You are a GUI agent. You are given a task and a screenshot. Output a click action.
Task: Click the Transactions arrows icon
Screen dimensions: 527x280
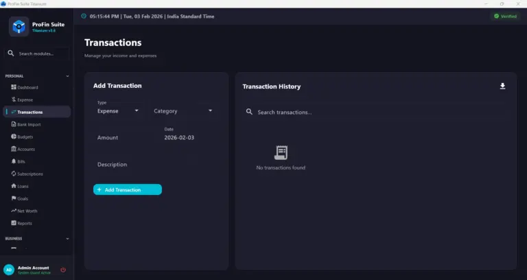[14, 112]
